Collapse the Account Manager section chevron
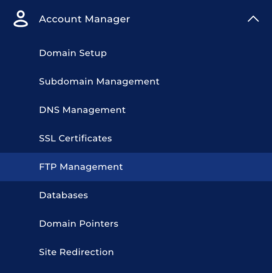The width and height of the screenshot is (272, 273). tap(253, 19)
